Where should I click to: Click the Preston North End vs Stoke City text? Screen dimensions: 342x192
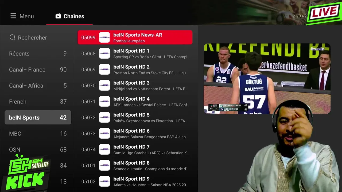[x=150, y=73]
